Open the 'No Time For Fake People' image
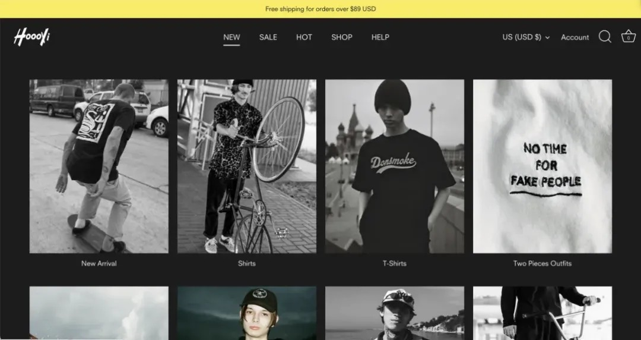The height and width of the screenshot is (340, 641). tap(542, 166)
